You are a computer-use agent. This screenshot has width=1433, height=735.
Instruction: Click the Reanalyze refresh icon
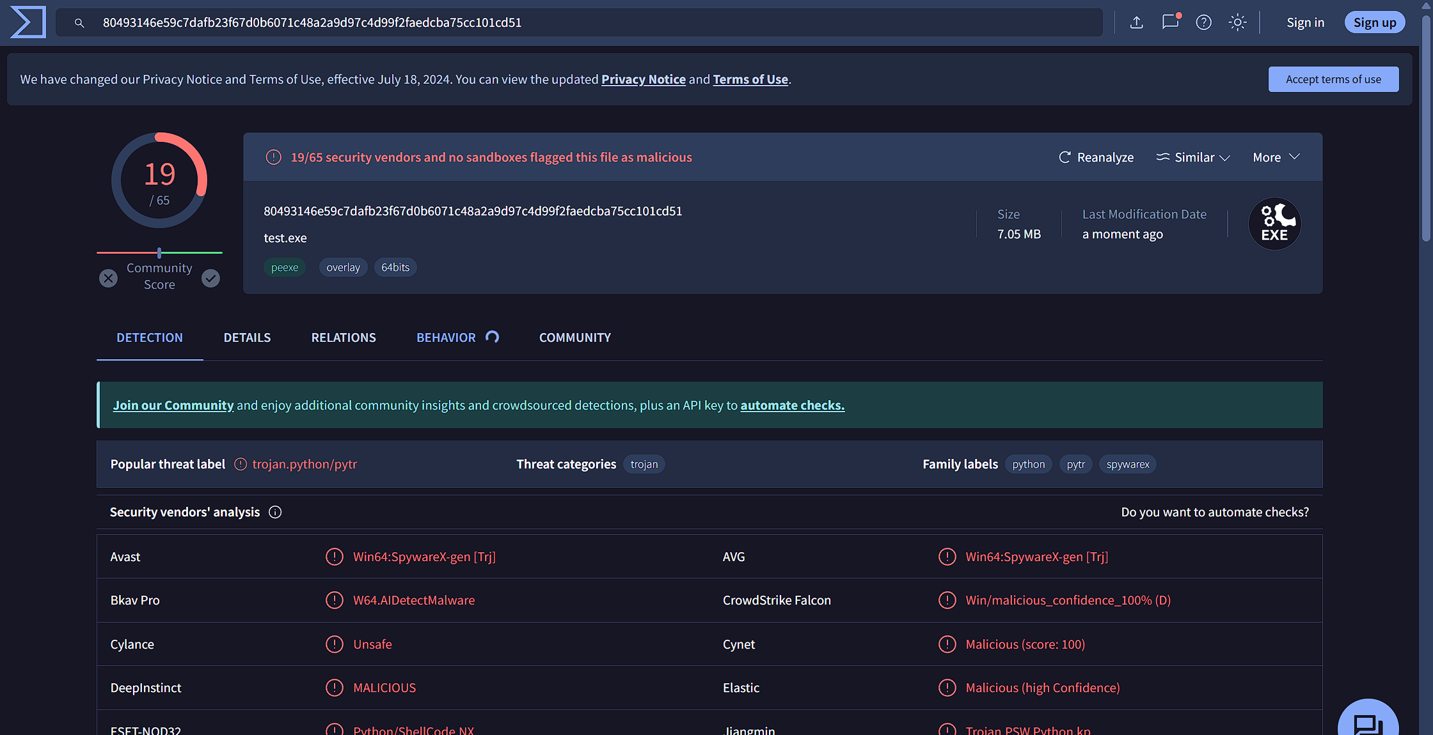click(1065, 157)
